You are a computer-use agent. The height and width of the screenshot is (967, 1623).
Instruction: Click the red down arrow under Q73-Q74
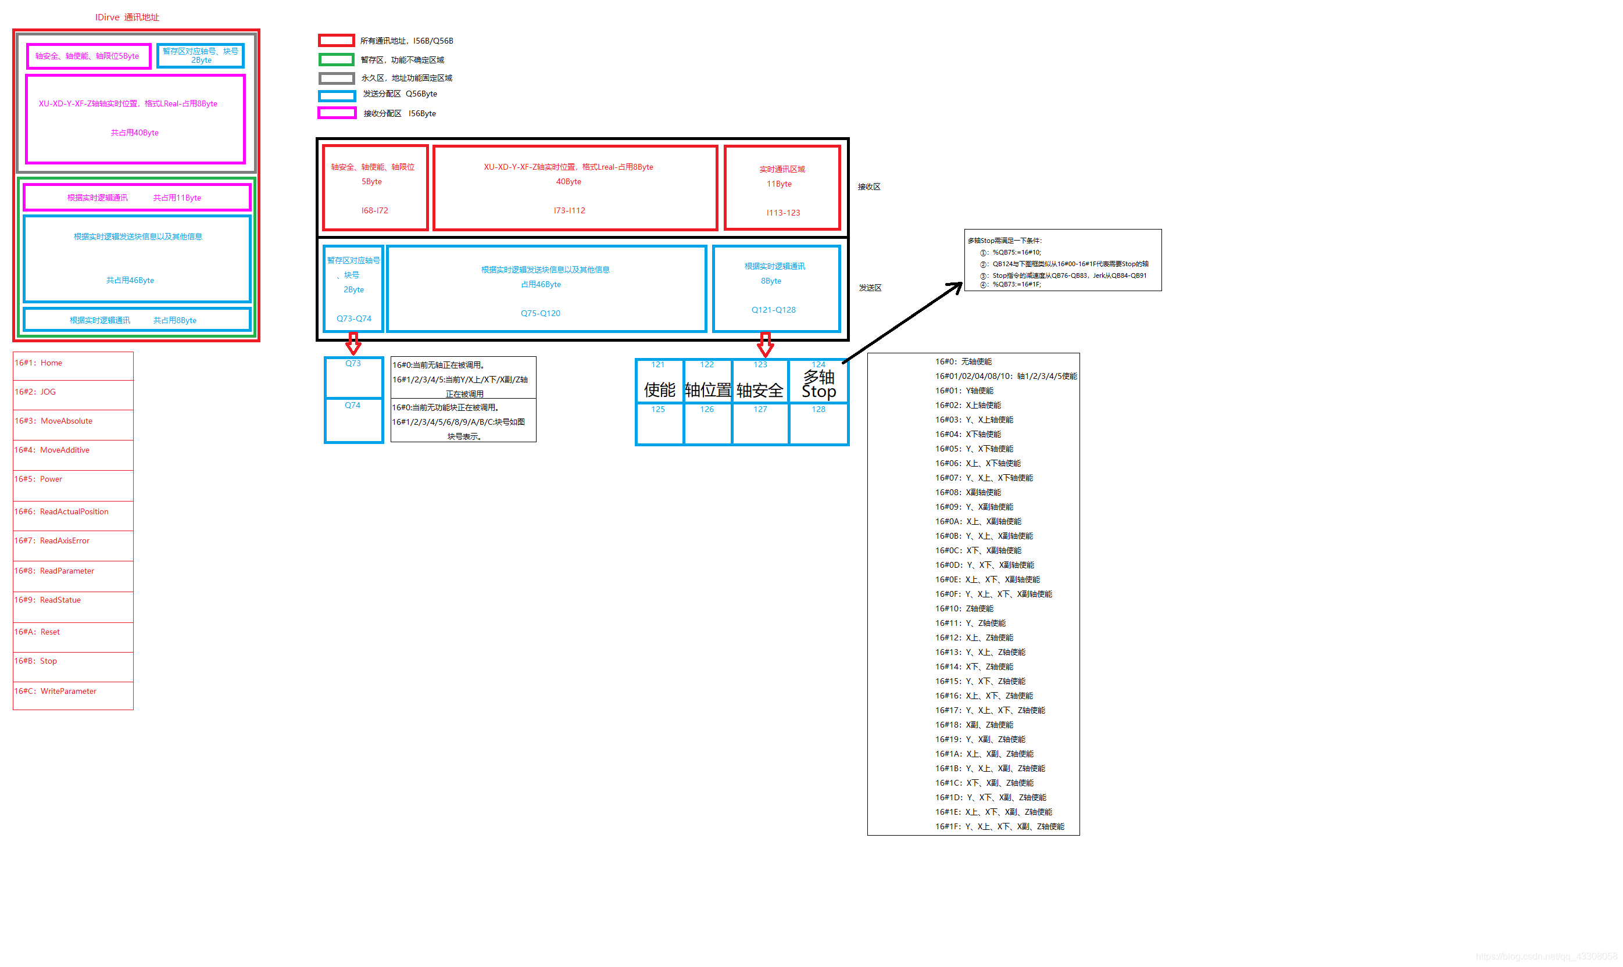coord(353,343)
